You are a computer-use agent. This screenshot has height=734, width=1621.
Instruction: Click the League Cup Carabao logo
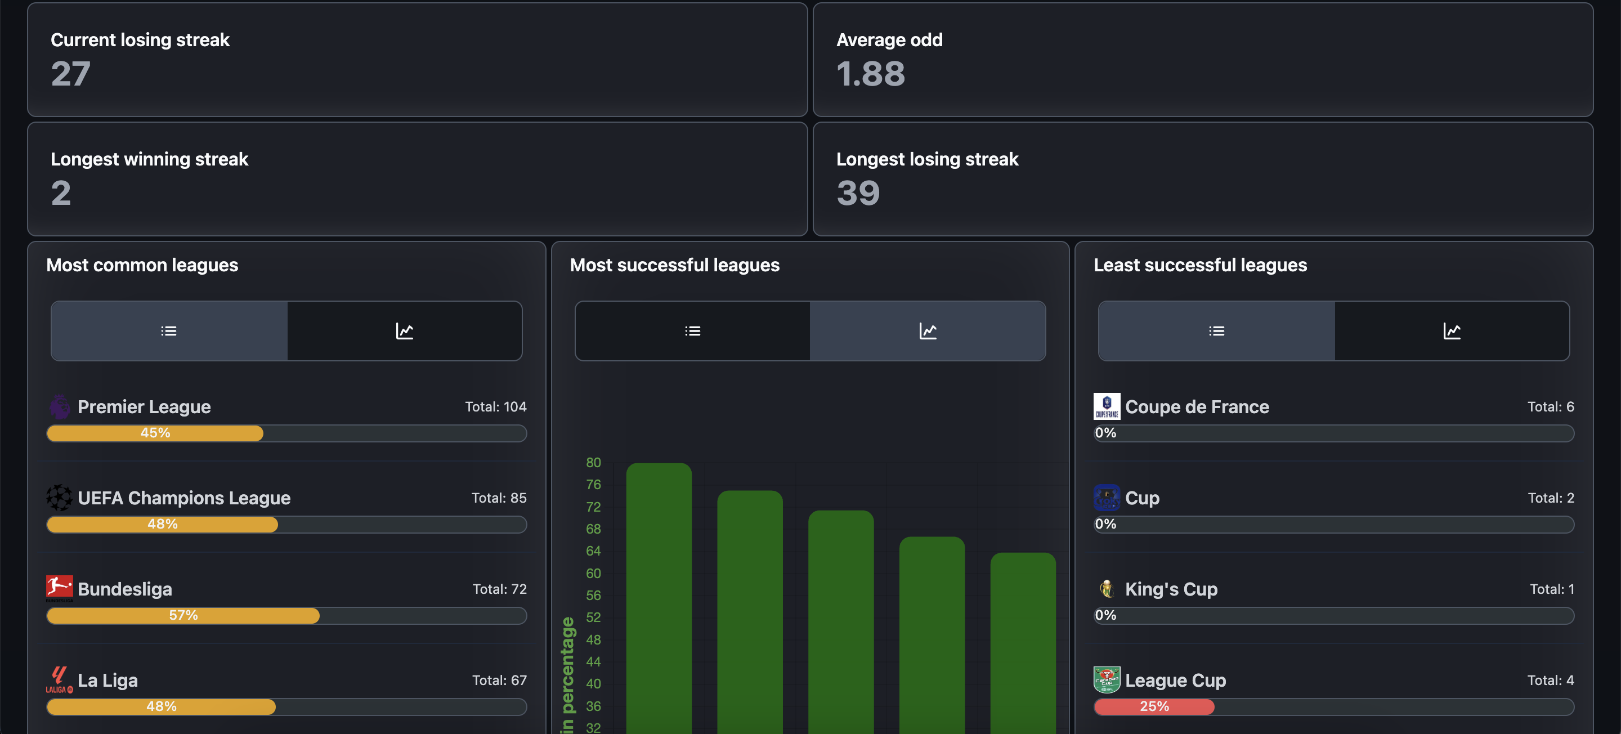pos(1106,680)
